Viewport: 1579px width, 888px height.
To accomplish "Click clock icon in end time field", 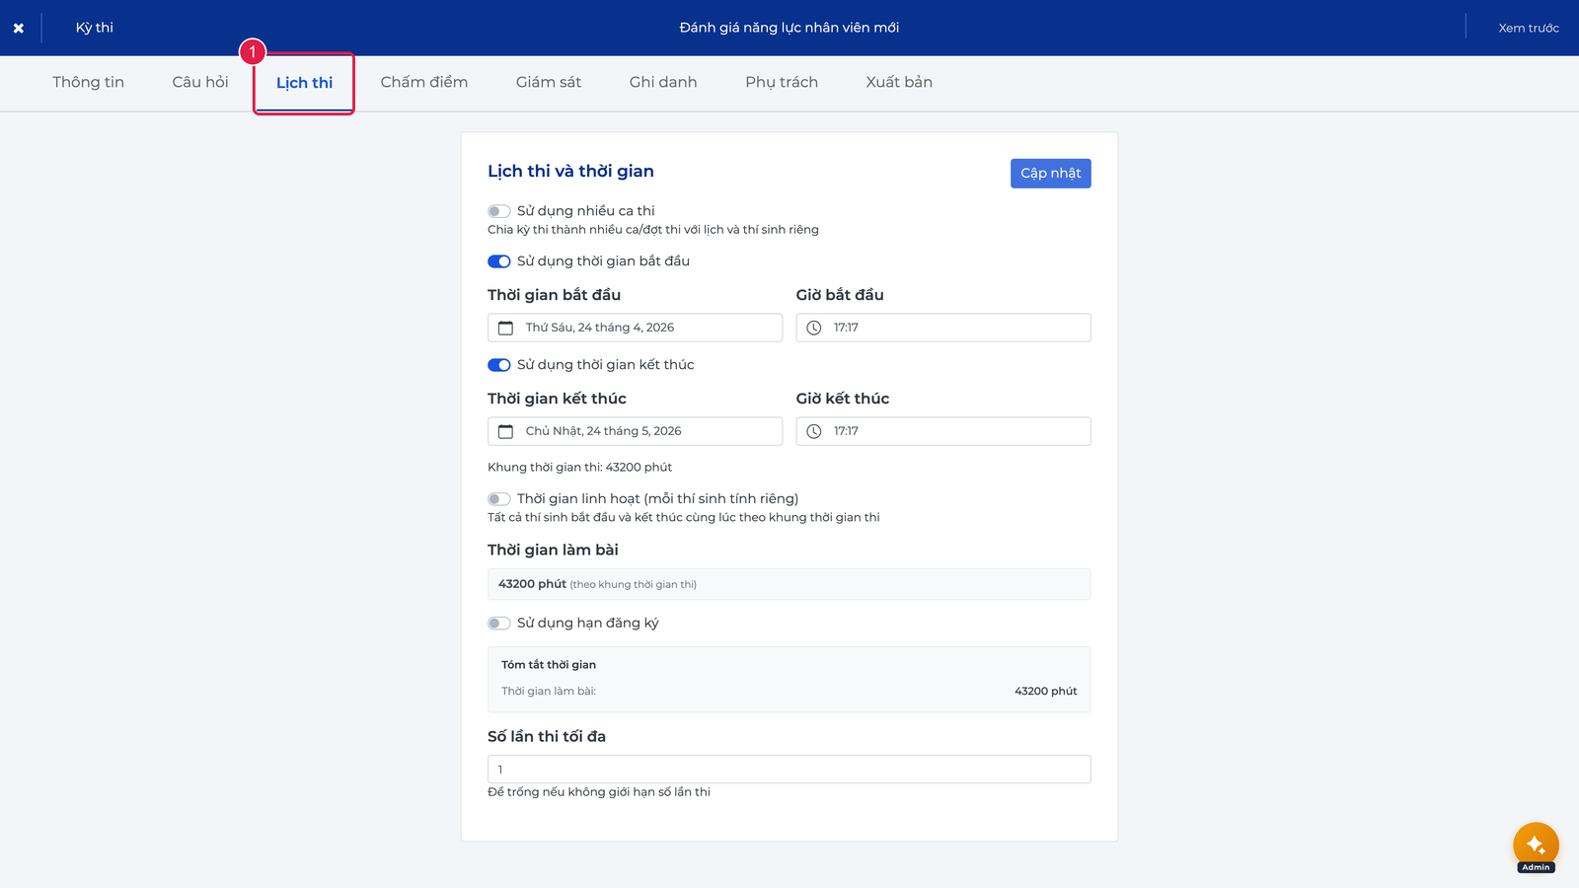I will pyautogui.click(x=814, y=431).
